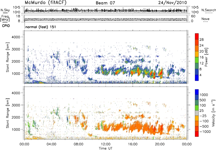Click the Velocity [m s-1] colorbar title
The width and height of the screenshot is (216, 150).
point(213,113)
